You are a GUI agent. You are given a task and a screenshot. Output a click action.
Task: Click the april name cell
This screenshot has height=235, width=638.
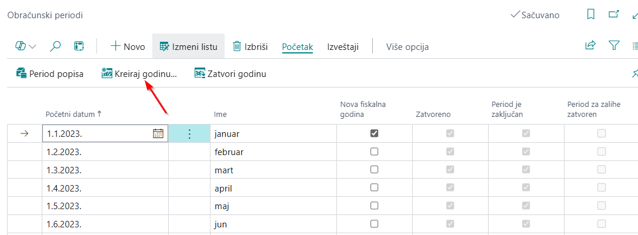pyautogui.click(x=273, y=188)
